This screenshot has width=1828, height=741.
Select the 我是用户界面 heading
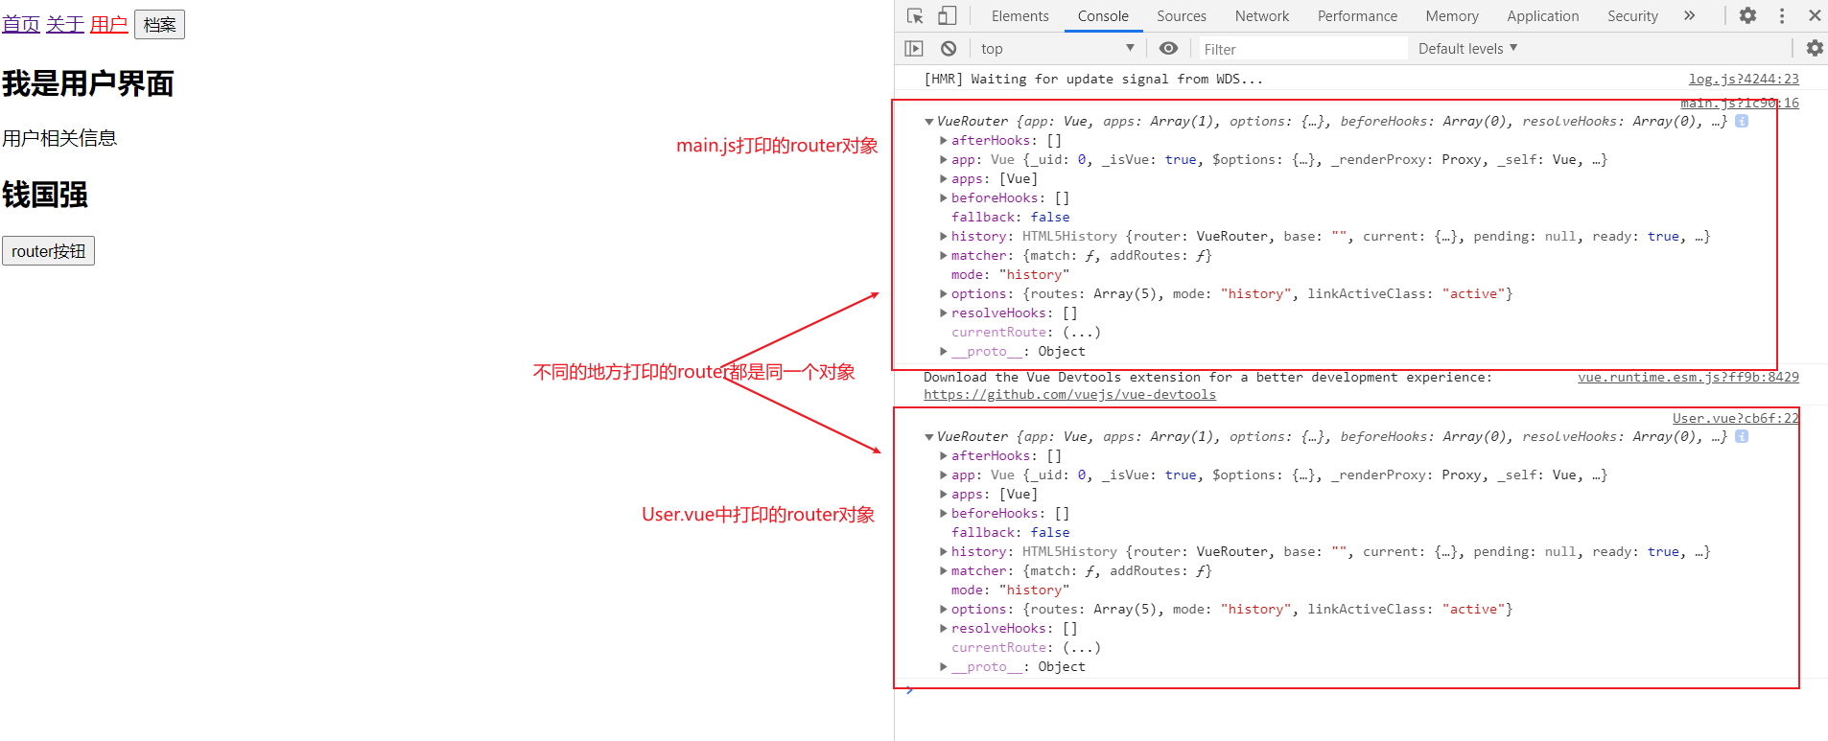click(x=88, y=84)
